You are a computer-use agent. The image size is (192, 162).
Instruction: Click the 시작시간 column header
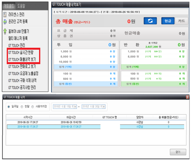28,117
